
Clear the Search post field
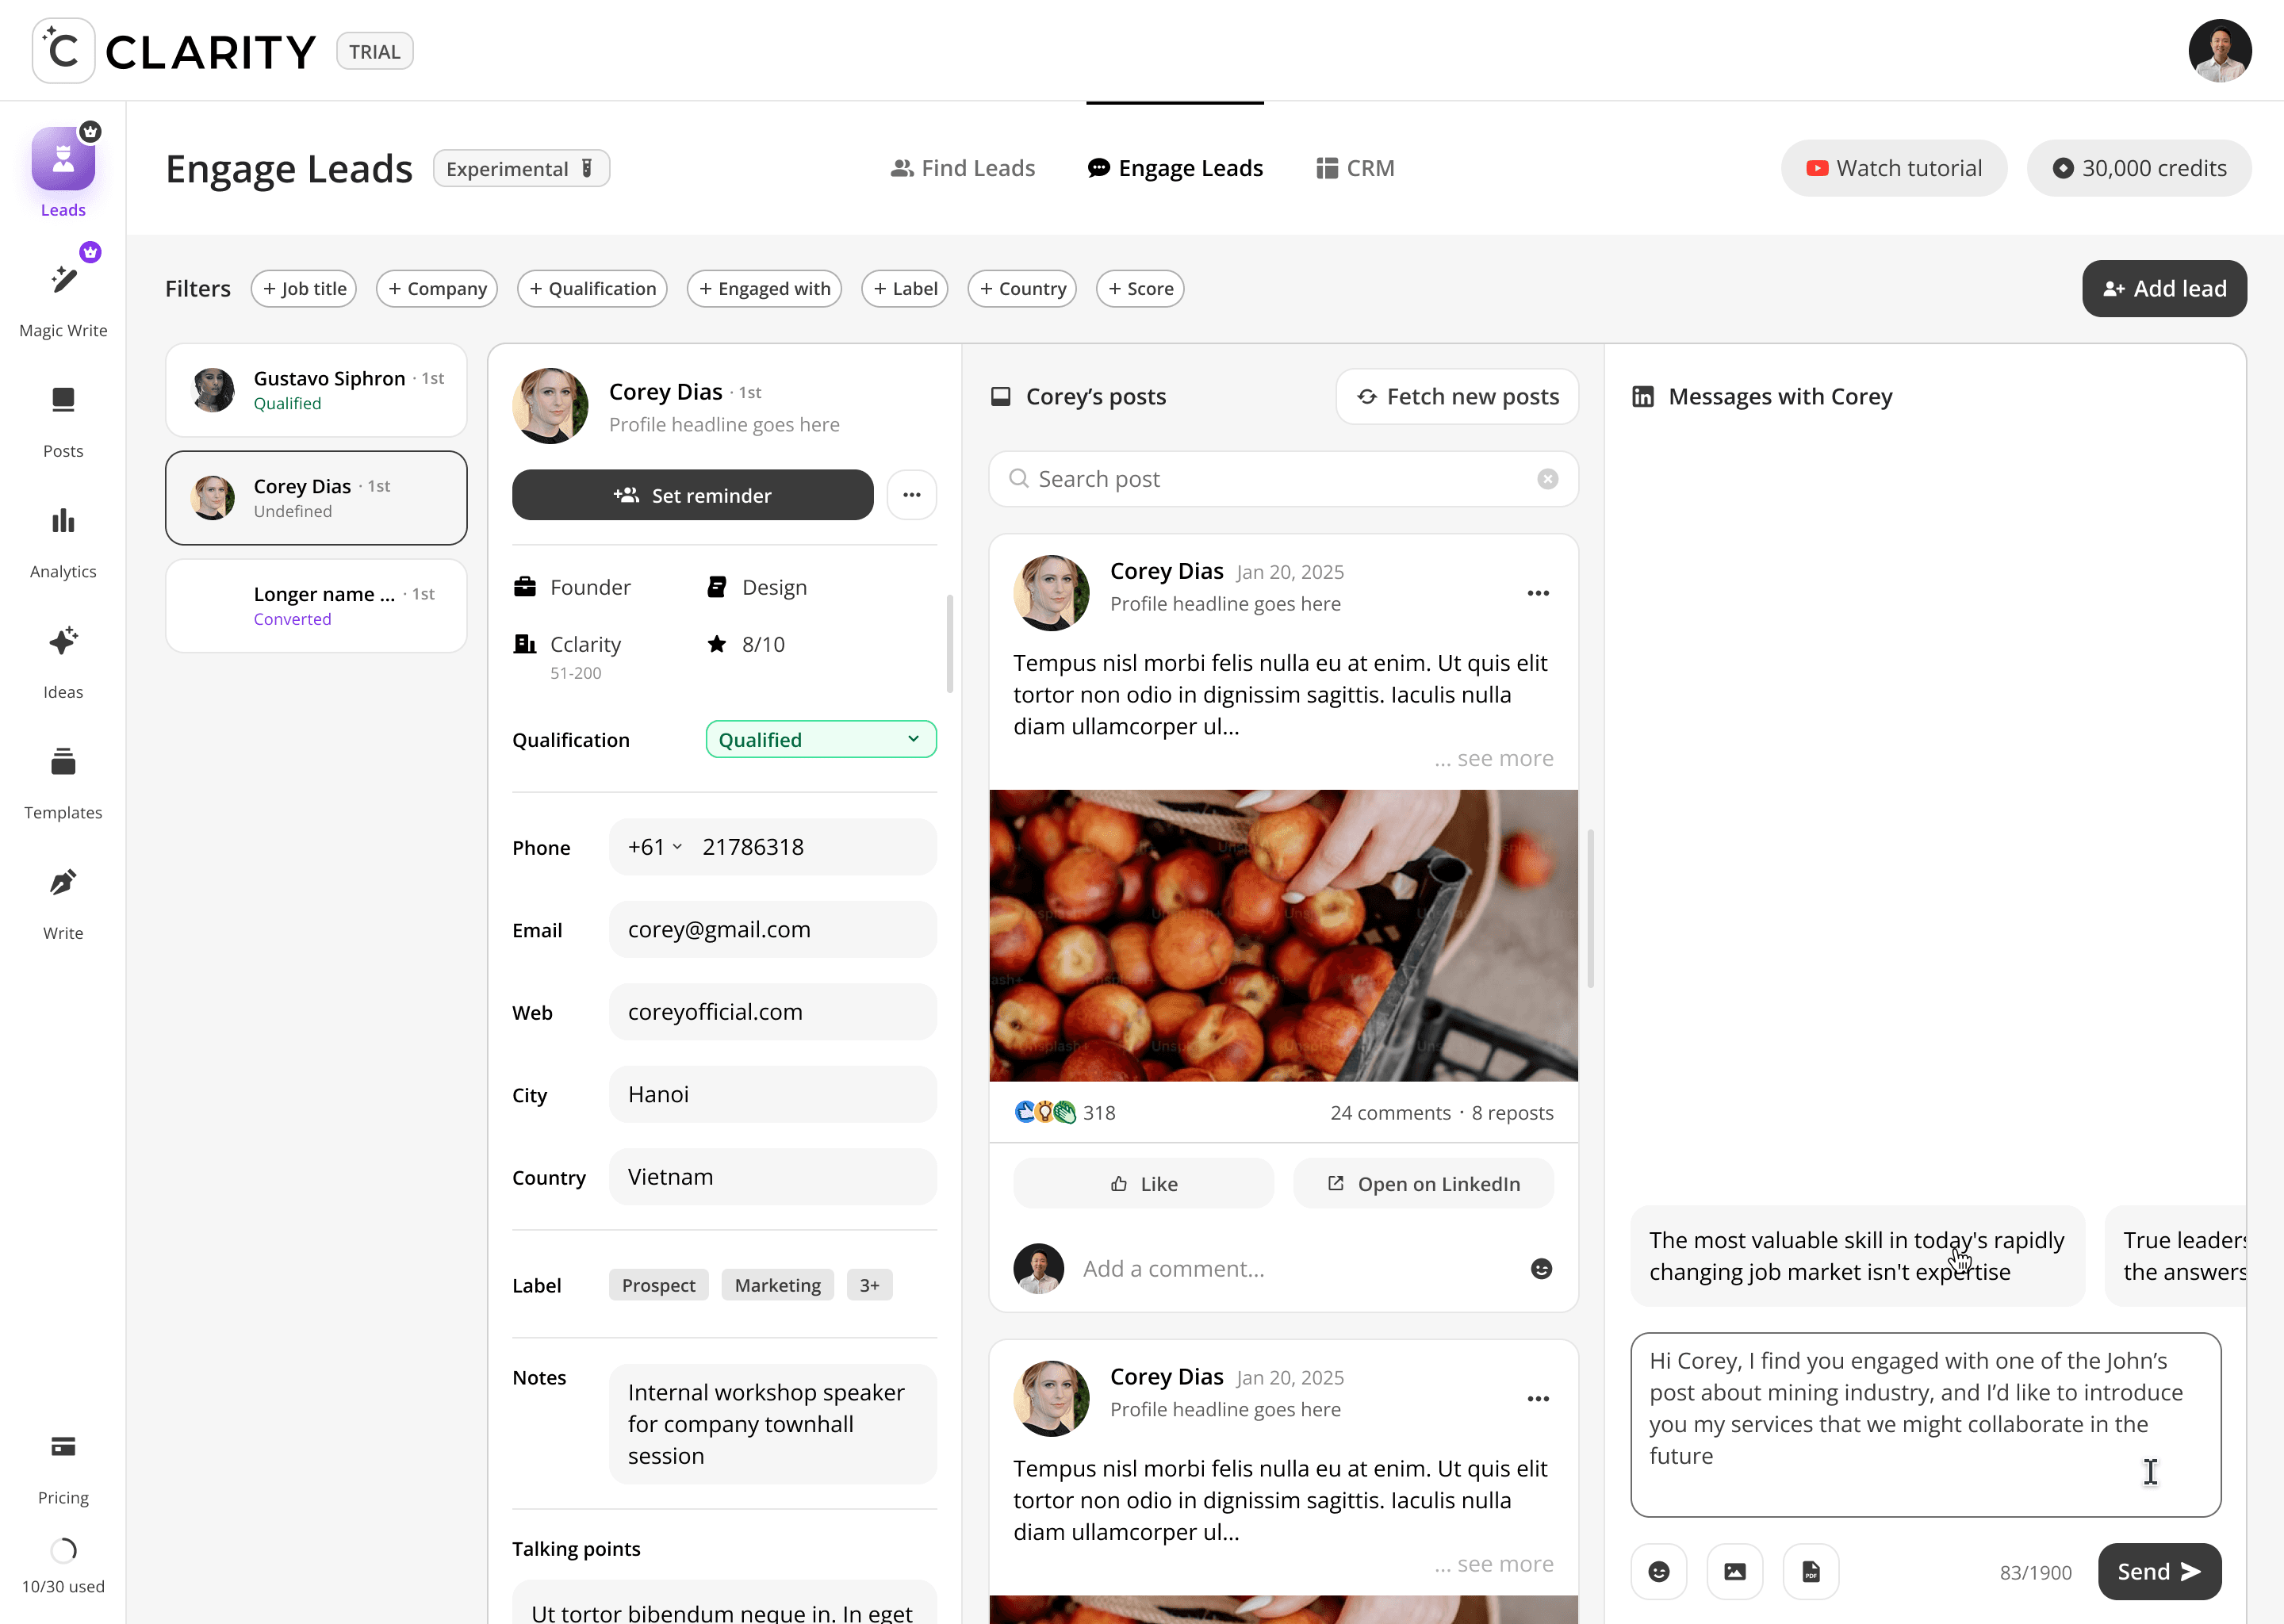1547,479
